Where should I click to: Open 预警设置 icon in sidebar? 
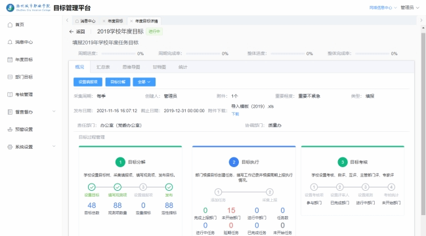click(x=10, y=129)
